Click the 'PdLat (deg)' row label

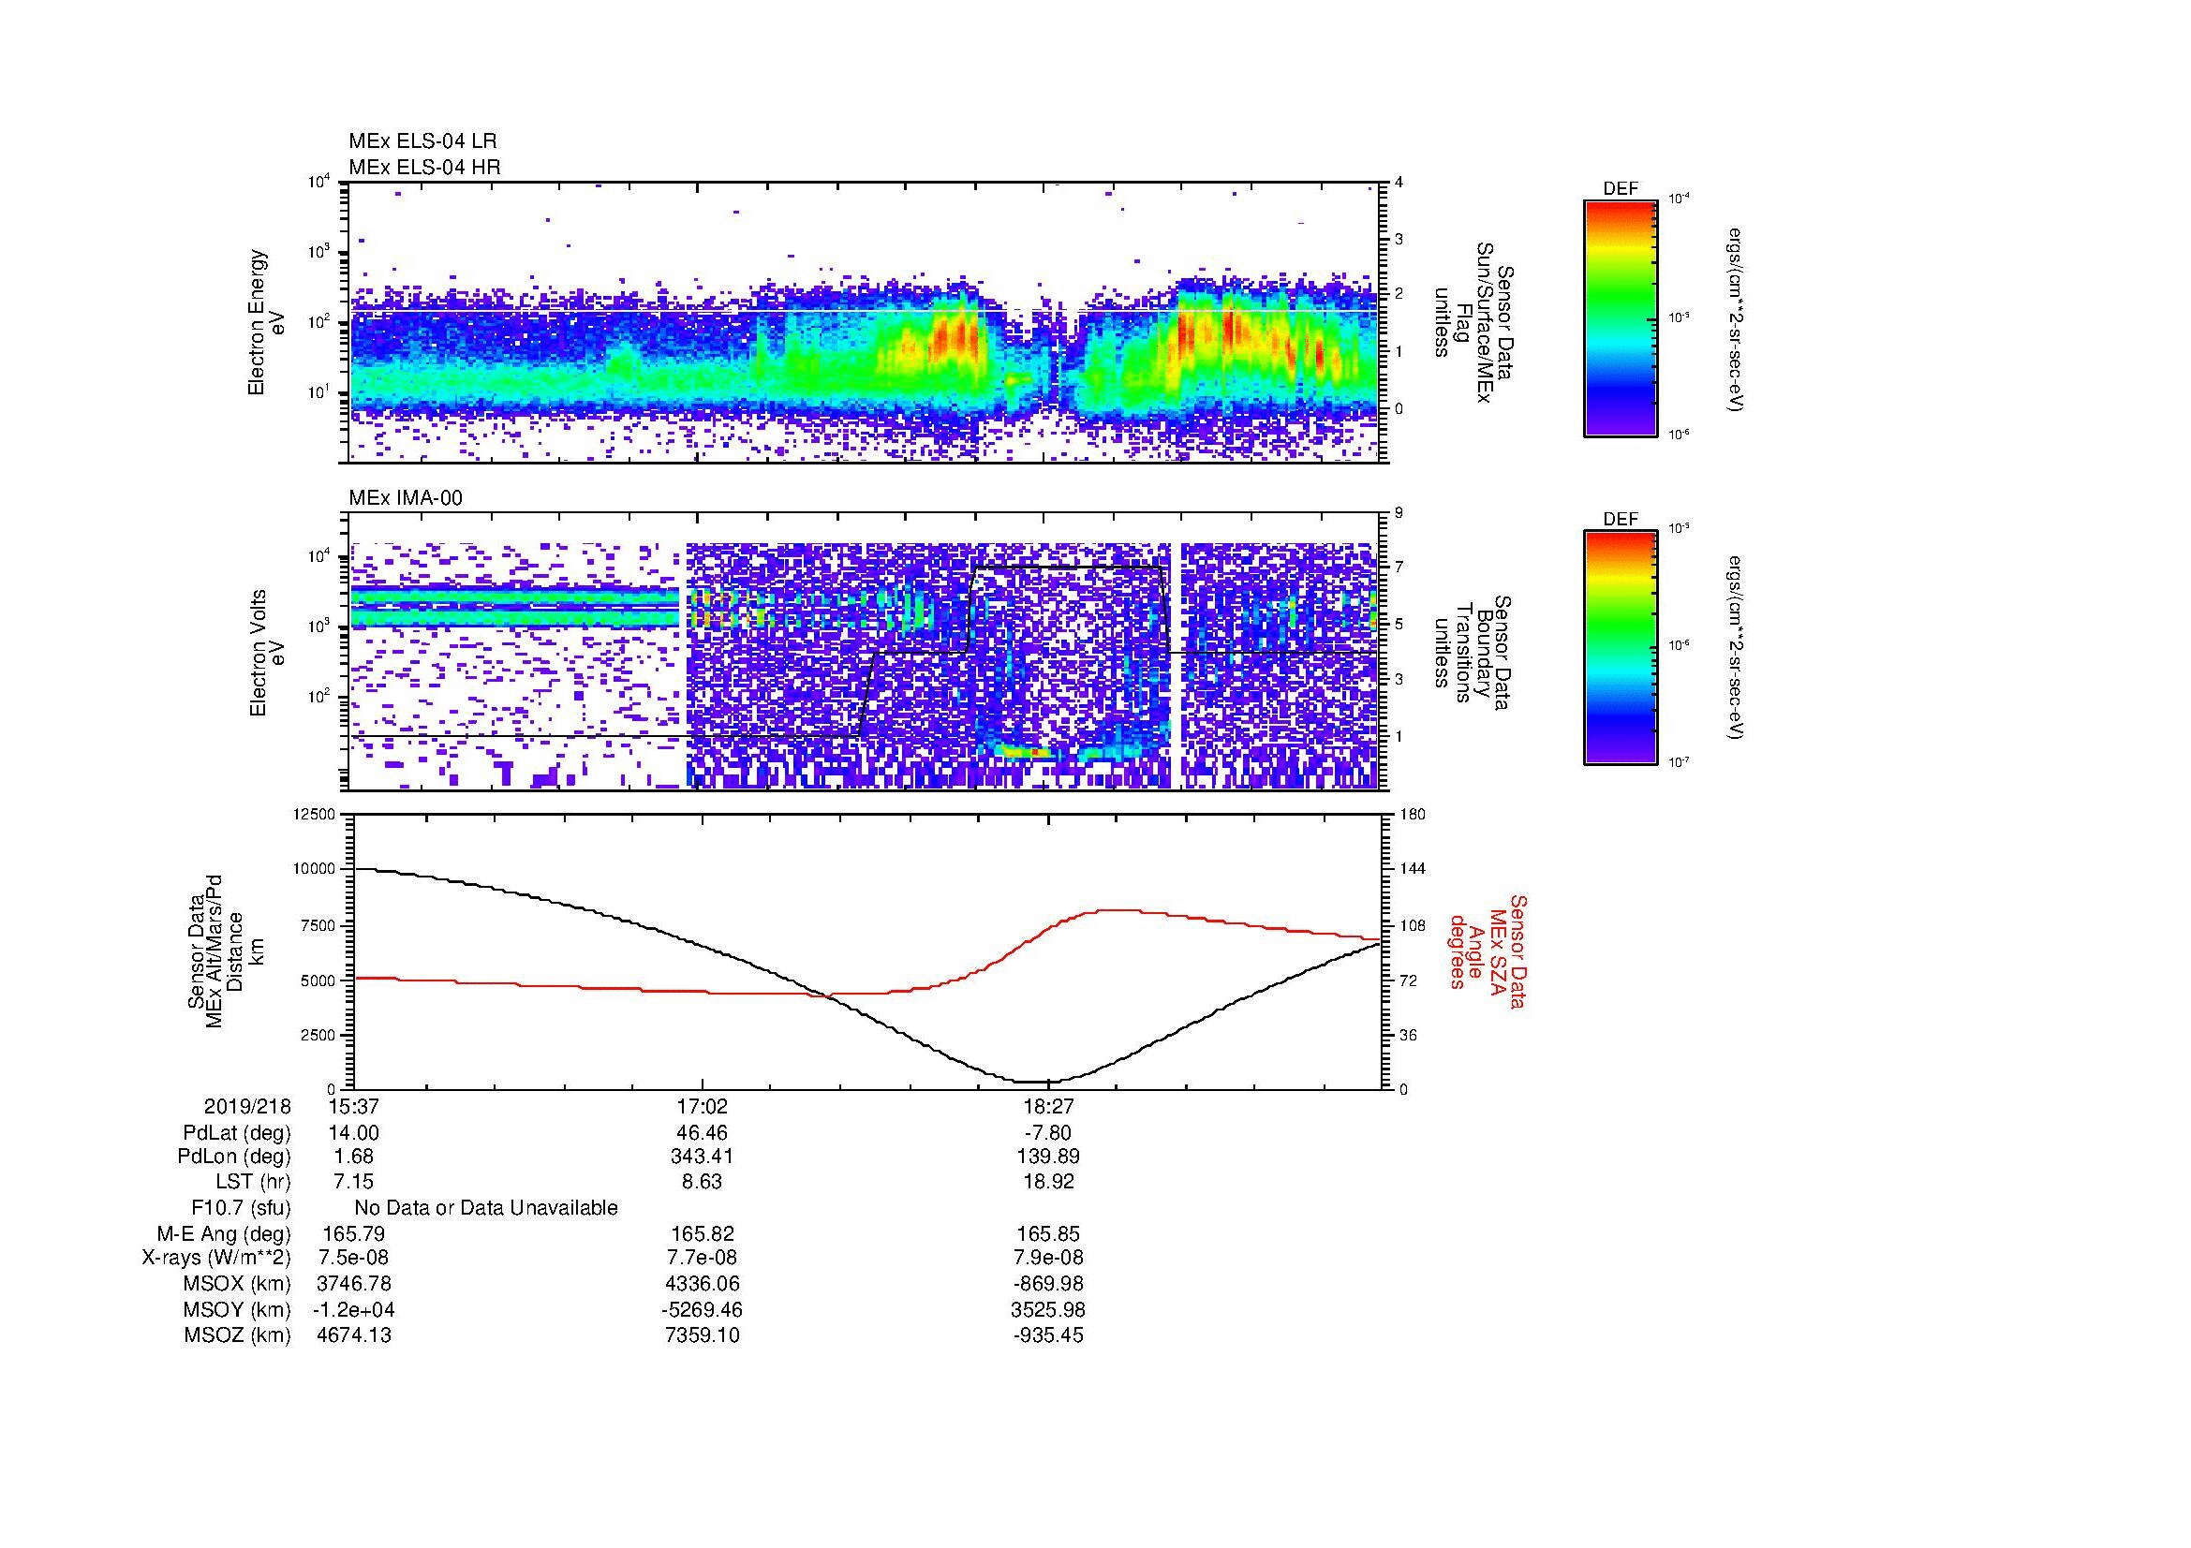[x=237, y=1133]
